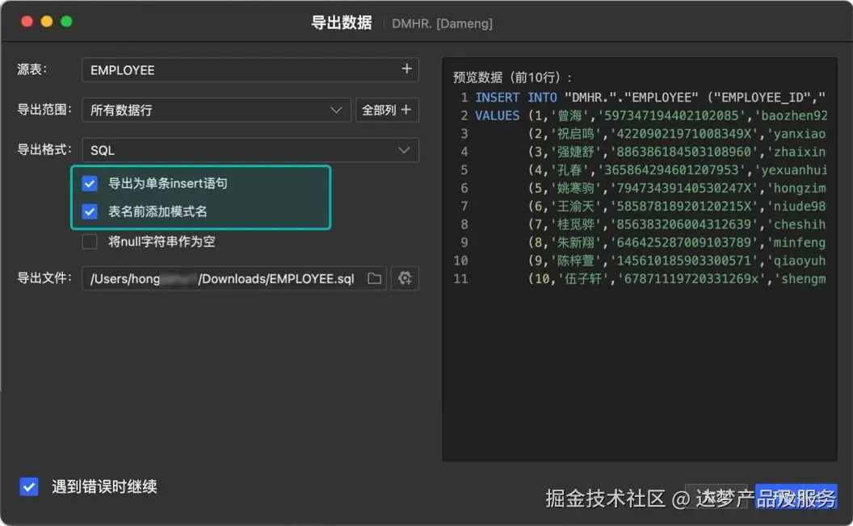
Task: Click preview row containing 陈梓萱
Action: (677, 261)
